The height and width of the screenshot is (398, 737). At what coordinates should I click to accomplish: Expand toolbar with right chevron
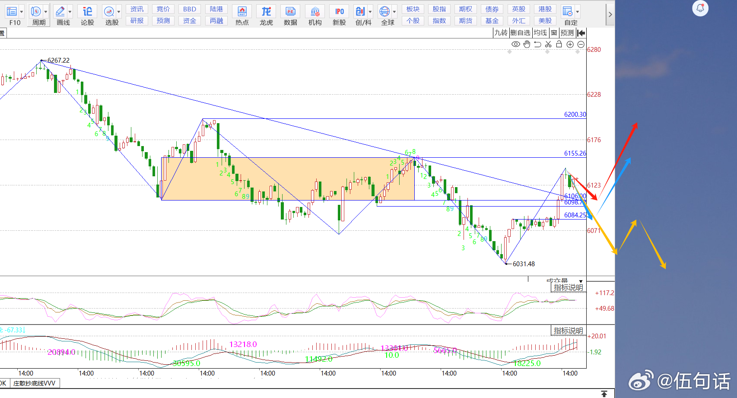coord(610,14)
